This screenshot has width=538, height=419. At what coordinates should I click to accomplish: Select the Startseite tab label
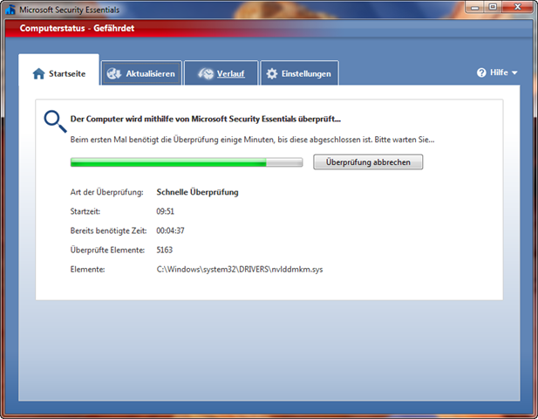tap(66, 74)
